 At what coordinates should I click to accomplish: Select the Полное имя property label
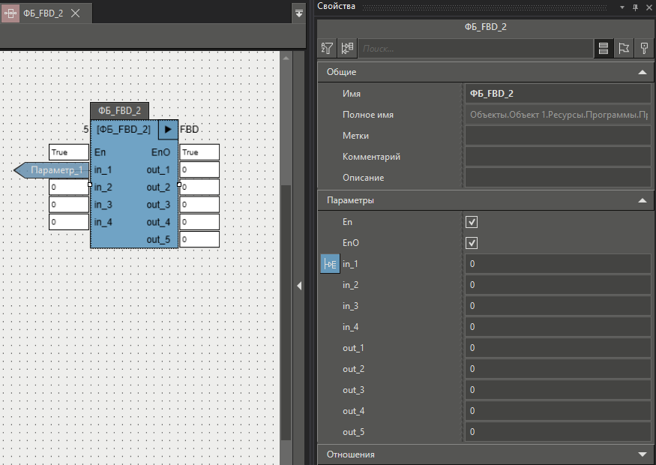coord(368,115)
